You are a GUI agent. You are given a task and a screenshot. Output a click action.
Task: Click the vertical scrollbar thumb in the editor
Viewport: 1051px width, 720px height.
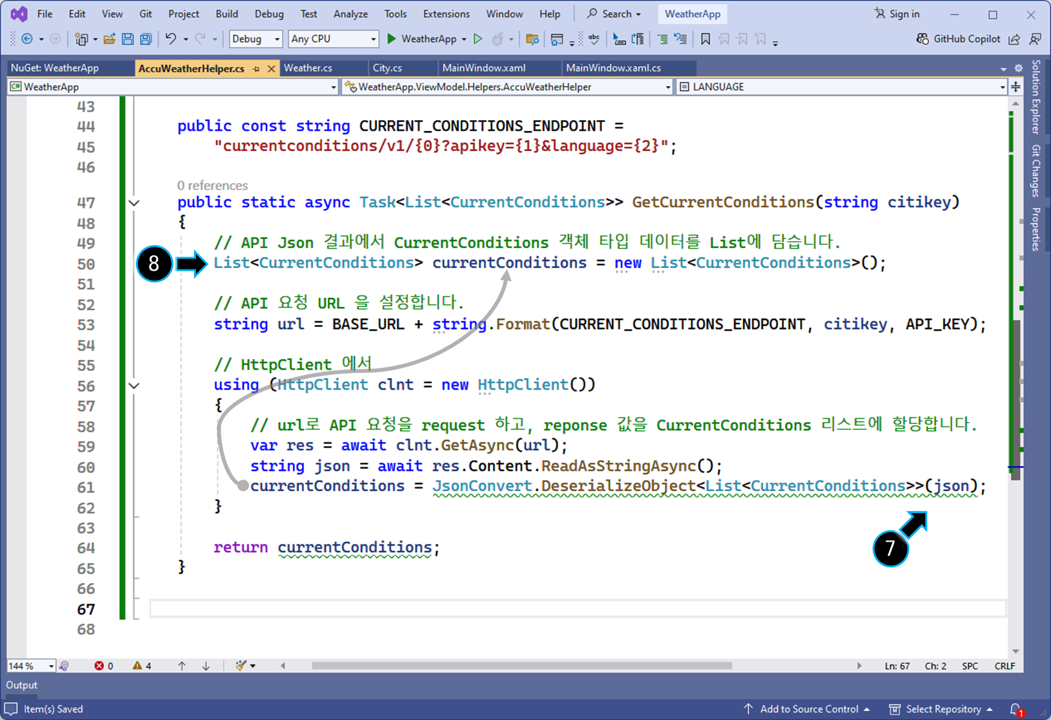[1015, 401]
